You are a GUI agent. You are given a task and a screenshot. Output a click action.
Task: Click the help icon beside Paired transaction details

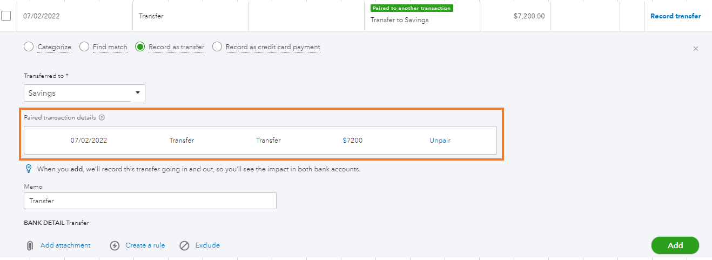click(102, 117)
